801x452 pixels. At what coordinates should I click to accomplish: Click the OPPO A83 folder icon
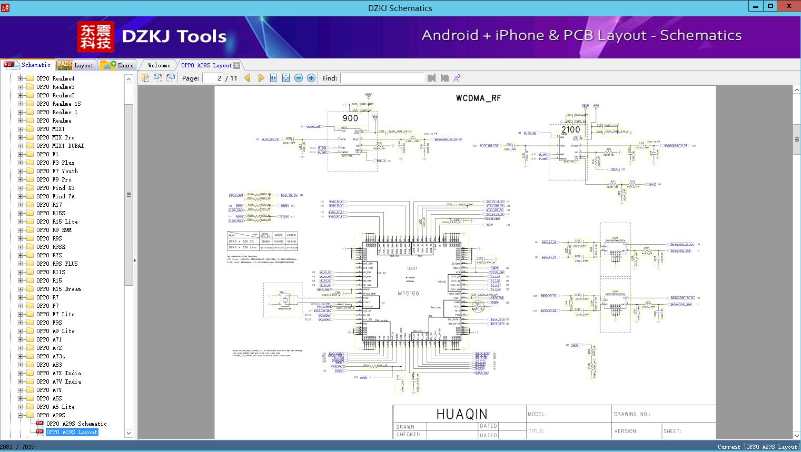click(x=30, y=365)
